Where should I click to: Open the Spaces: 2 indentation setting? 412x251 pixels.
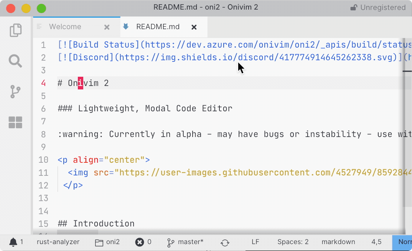pos(293,242)
